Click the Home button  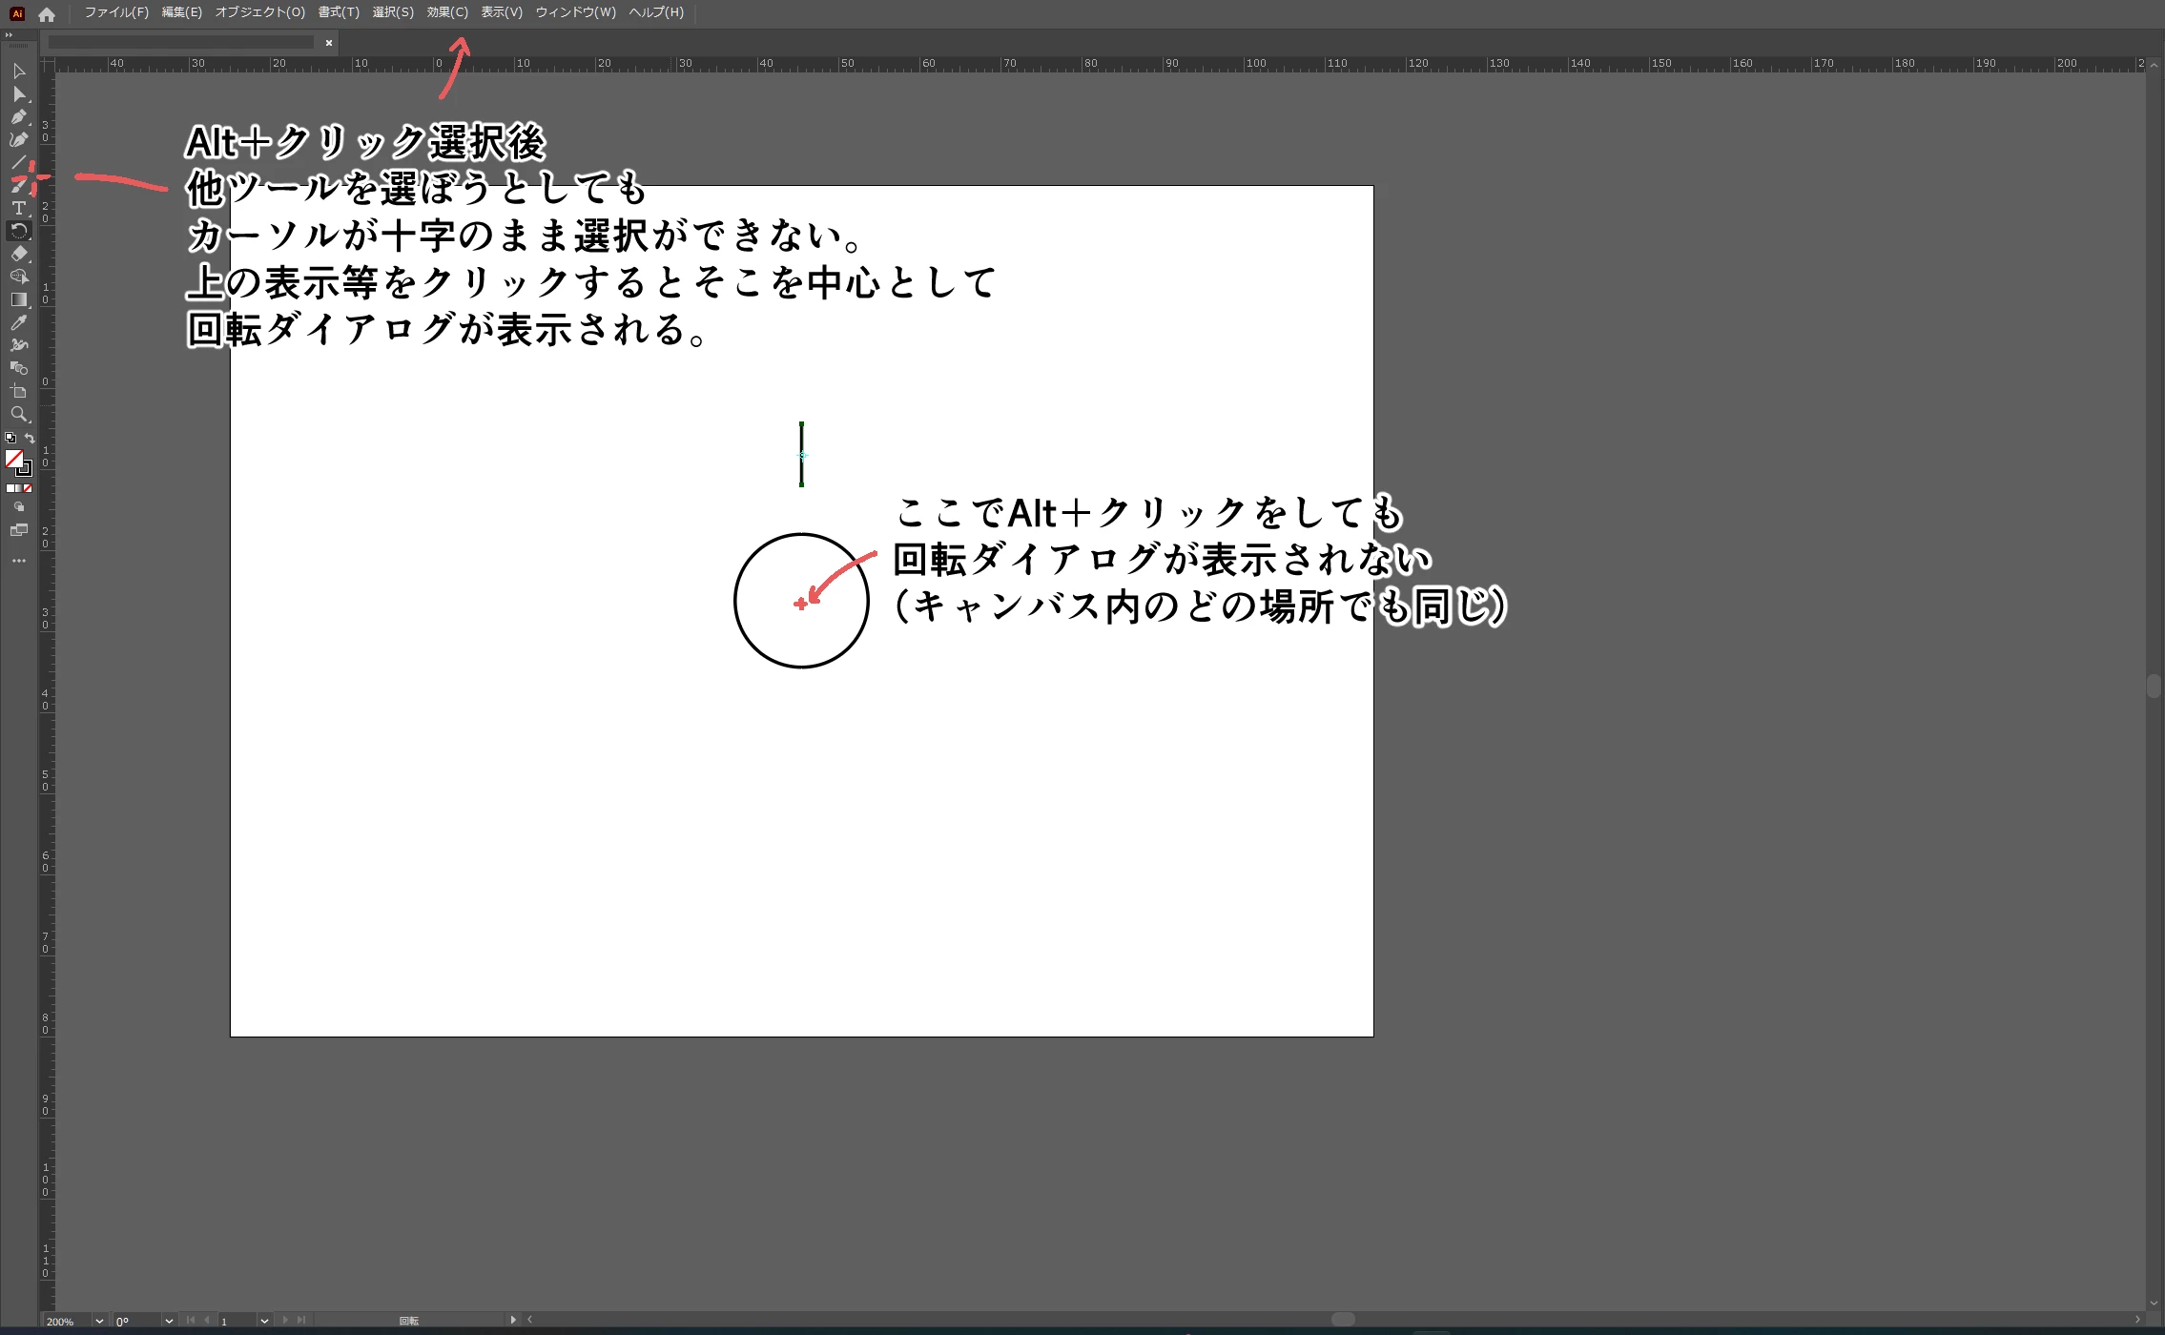pos(47,14)
